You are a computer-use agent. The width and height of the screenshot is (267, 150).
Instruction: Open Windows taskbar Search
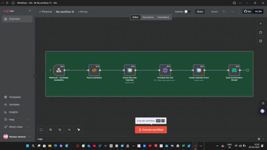click(33, 146)
